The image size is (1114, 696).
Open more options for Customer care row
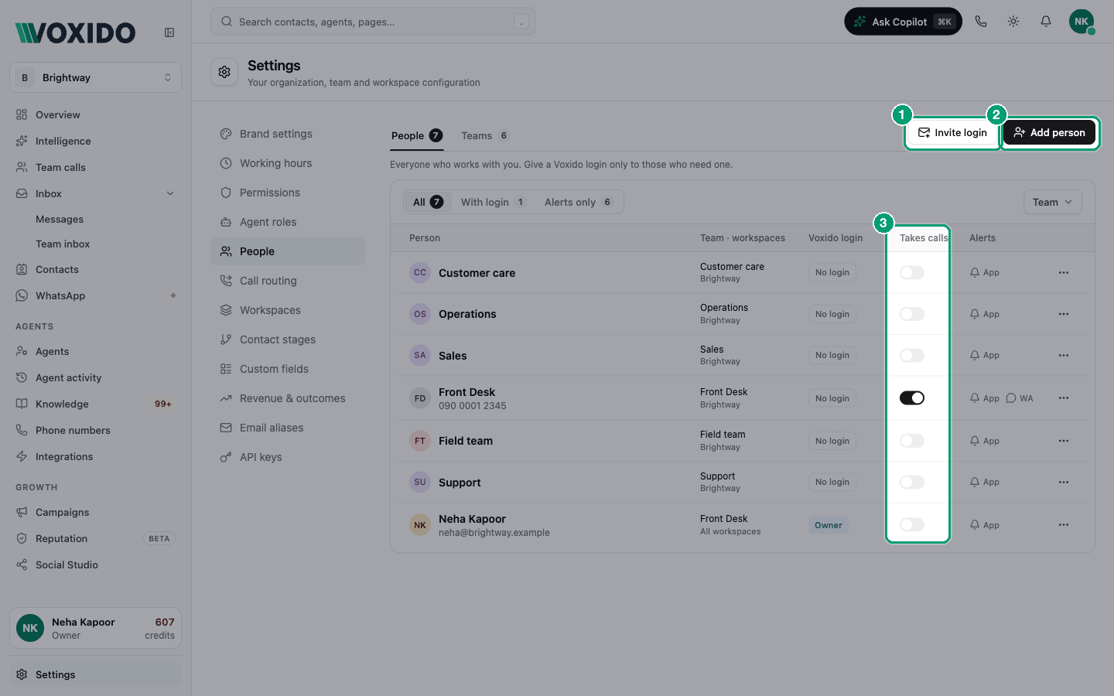coord(1064,273)
